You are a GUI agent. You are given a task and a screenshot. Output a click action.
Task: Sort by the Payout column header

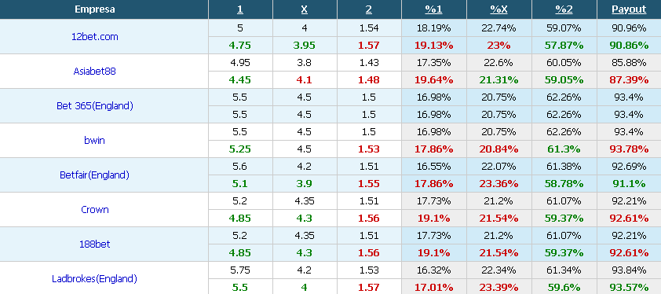coord(629,9)
